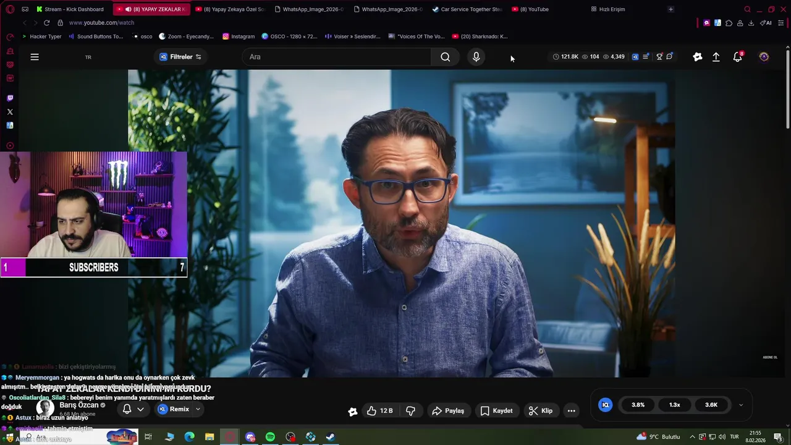Toggle the Filtreler filter button
This screenshot has height=445, width=791.
tap(180, 57)
